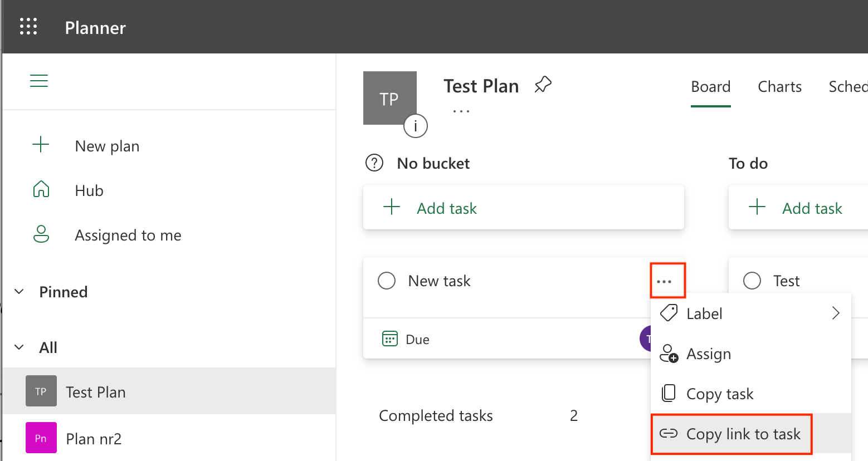Click the calendar Due icon on New task
Image resolution: width=868 pixels, height=461 pixels.
point(390,339)
